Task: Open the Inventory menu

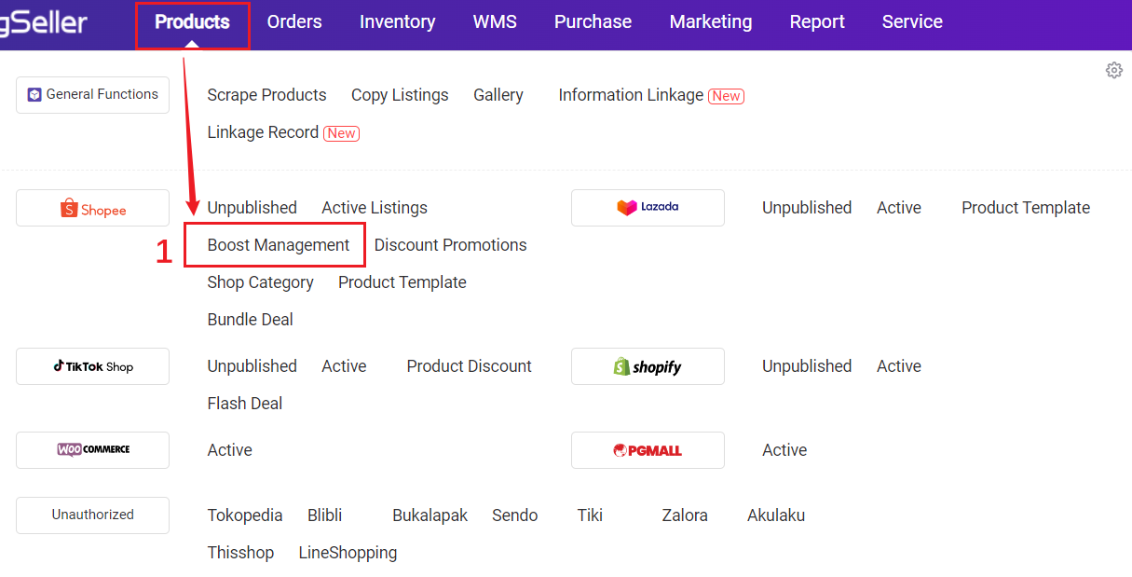Action: pos(397,21)
